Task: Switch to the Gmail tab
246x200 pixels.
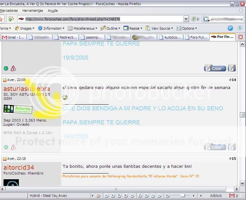Action: [14, 37]
